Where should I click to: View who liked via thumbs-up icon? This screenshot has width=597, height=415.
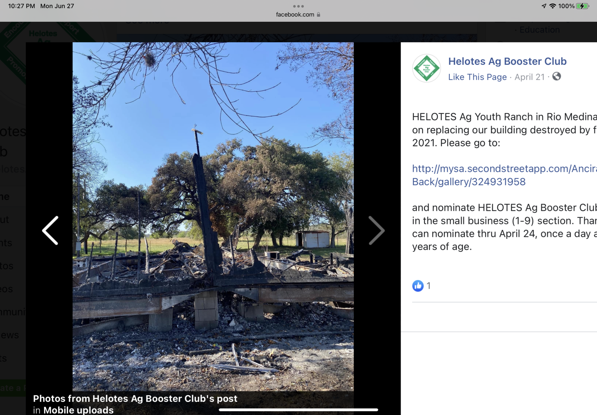coord(418,286)
